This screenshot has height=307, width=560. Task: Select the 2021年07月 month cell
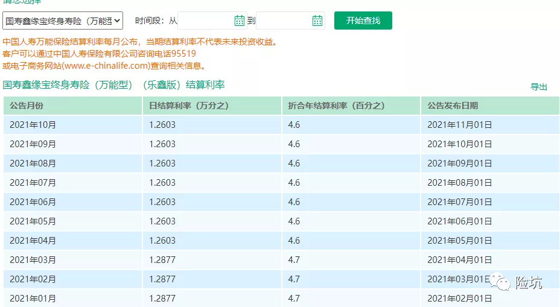[x=72, y=183]
